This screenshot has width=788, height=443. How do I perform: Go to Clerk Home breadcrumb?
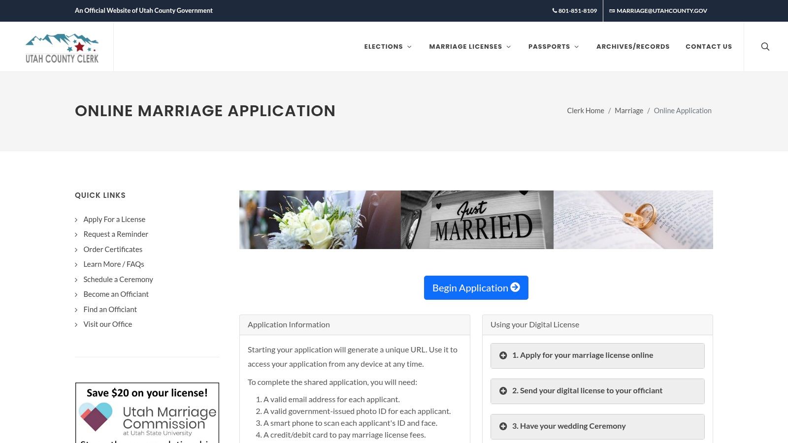click(586, 111)
